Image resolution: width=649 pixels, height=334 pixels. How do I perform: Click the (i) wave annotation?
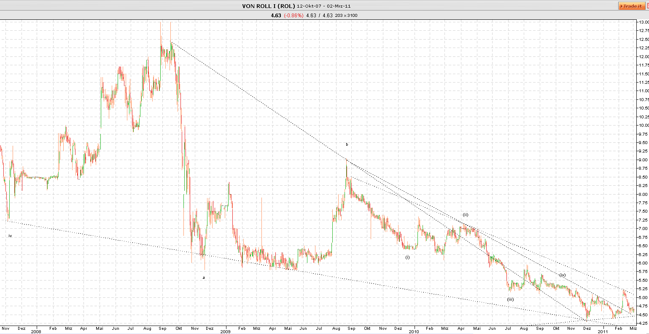tap(407, 257)
